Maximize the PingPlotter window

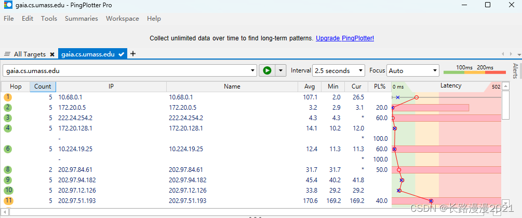(x=487, y=5)
